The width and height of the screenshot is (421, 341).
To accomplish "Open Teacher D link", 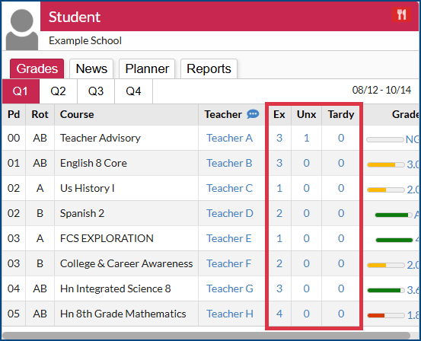I will tap(230, 213).
